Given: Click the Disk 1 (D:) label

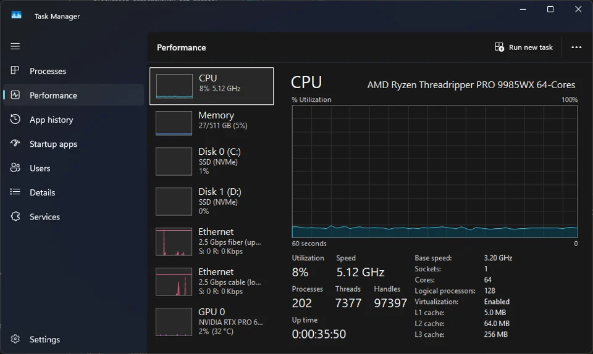Looking at the screenshot, I should pyautogui.click(x=220, y=191).
